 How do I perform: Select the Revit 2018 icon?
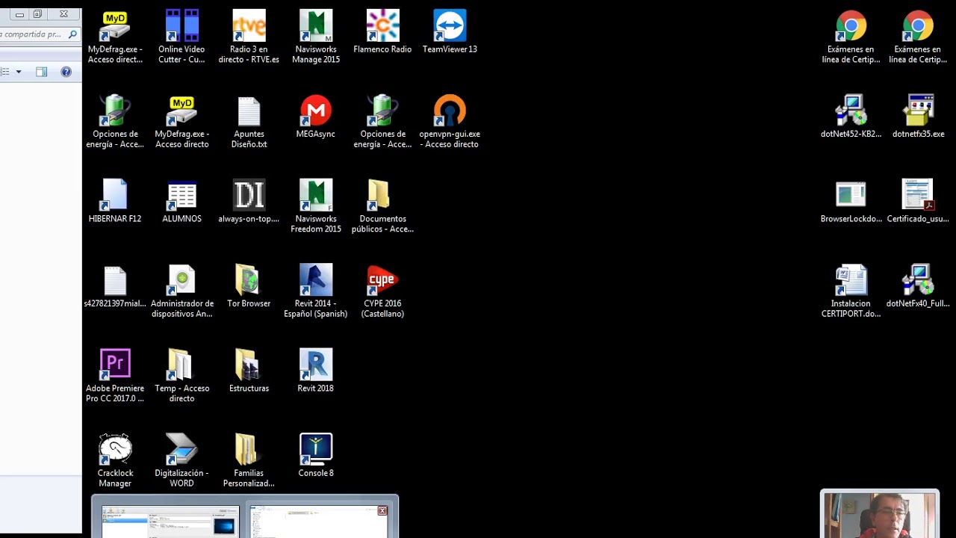tap(316, 371)
